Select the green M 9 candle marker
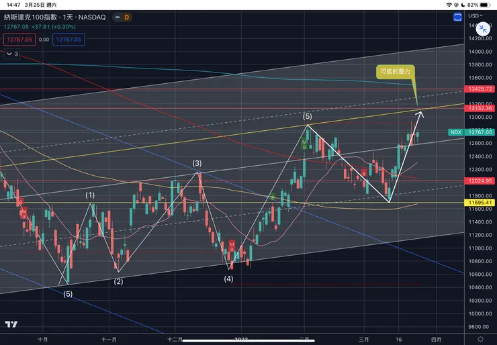497x345 pixels. (304, 144)
